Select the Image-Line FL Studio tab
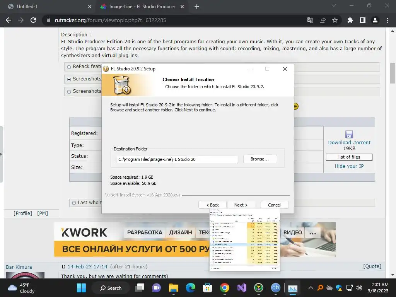This screenshot has width=396, height=297. [x=142, y=7]
